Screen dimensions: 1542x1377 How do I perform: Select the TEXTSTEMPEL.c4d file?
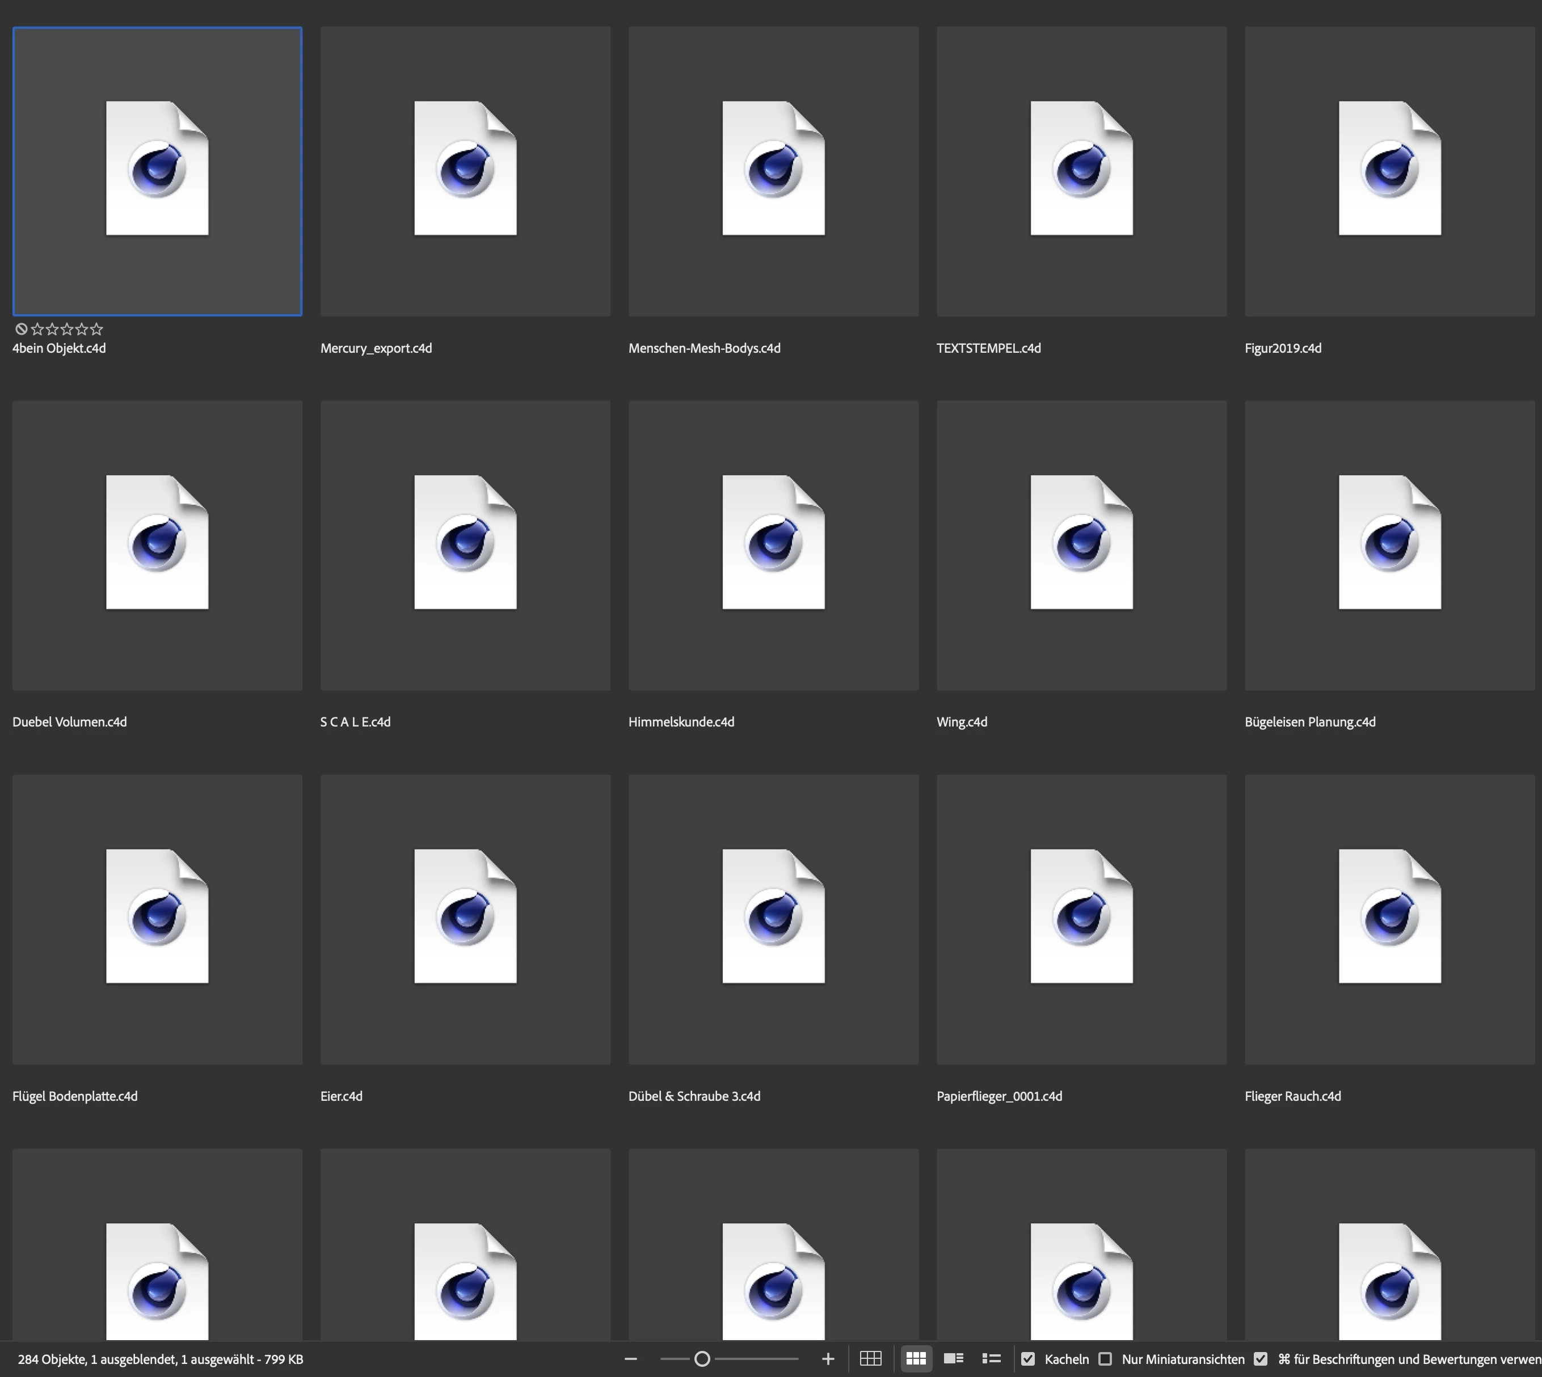(1081, 171)
